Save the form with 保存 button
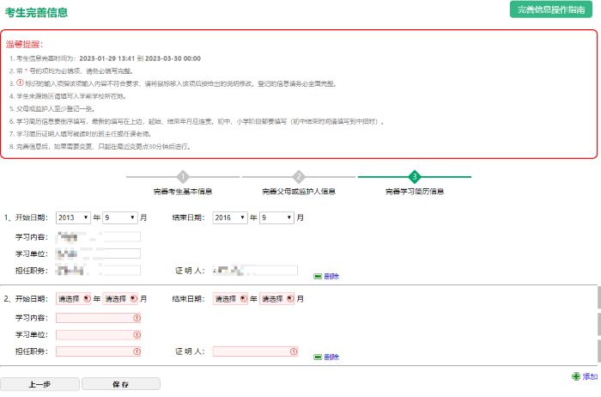Image resolution: width=601 pixels, height=397 pixels. tap(121, 384)
